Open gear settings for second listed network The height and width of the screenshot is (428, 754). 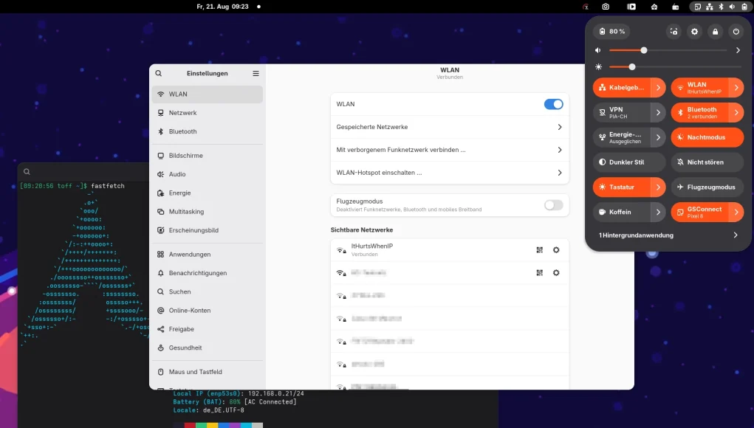556,273
